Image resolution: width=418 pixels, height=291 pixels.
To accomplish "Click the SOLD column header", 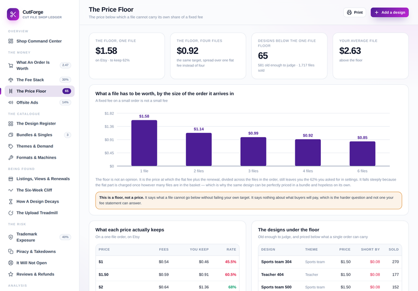I will pos(393,249).
